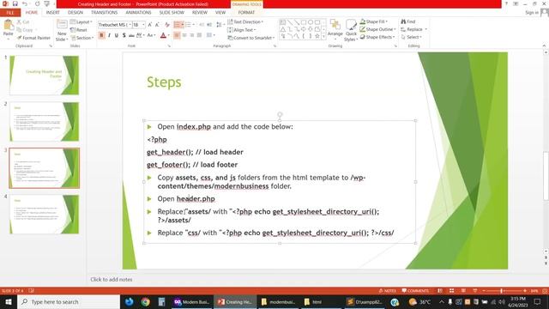Expand the Select dropdown in Editing group

tap(412, 37)
